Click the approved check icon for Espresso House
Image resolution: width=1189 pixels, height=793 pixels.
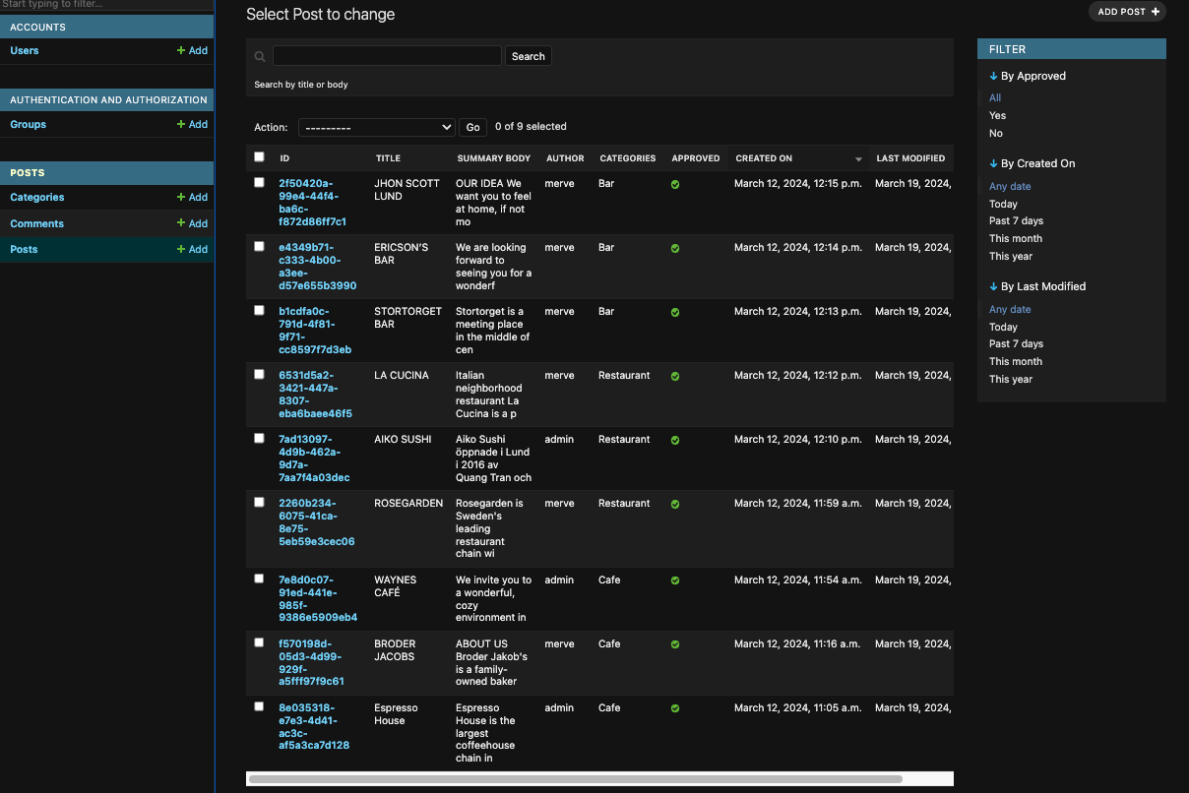click(675, 708)
